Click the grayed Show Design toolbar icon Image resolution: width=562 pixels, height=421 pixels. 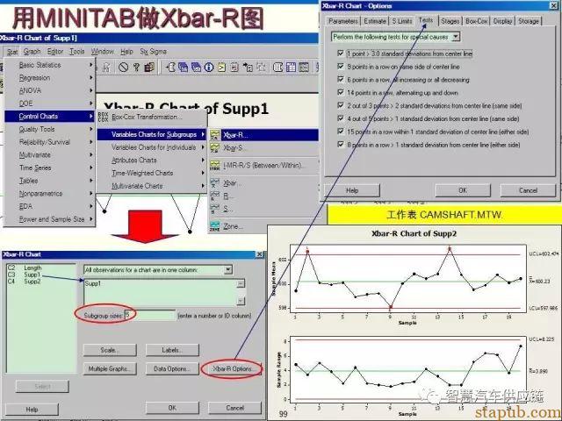(261, 67)
